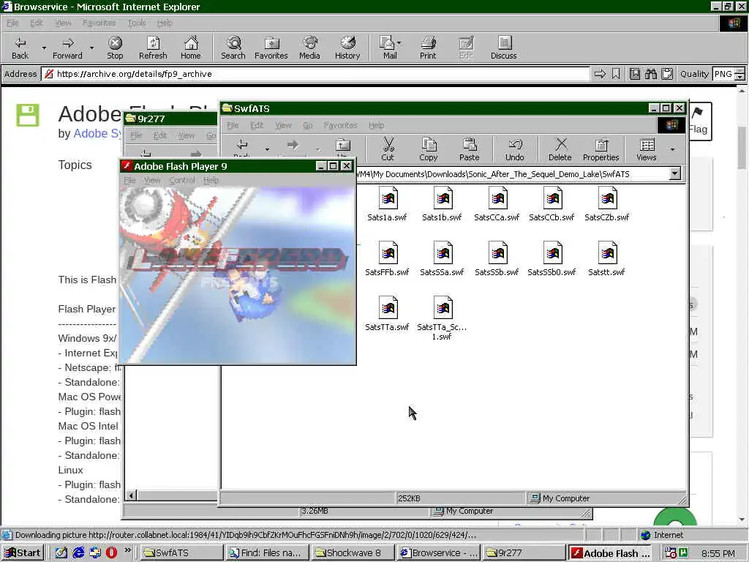Click the address bar URL field
Screen dimensions: 749x562
[316, 74]
